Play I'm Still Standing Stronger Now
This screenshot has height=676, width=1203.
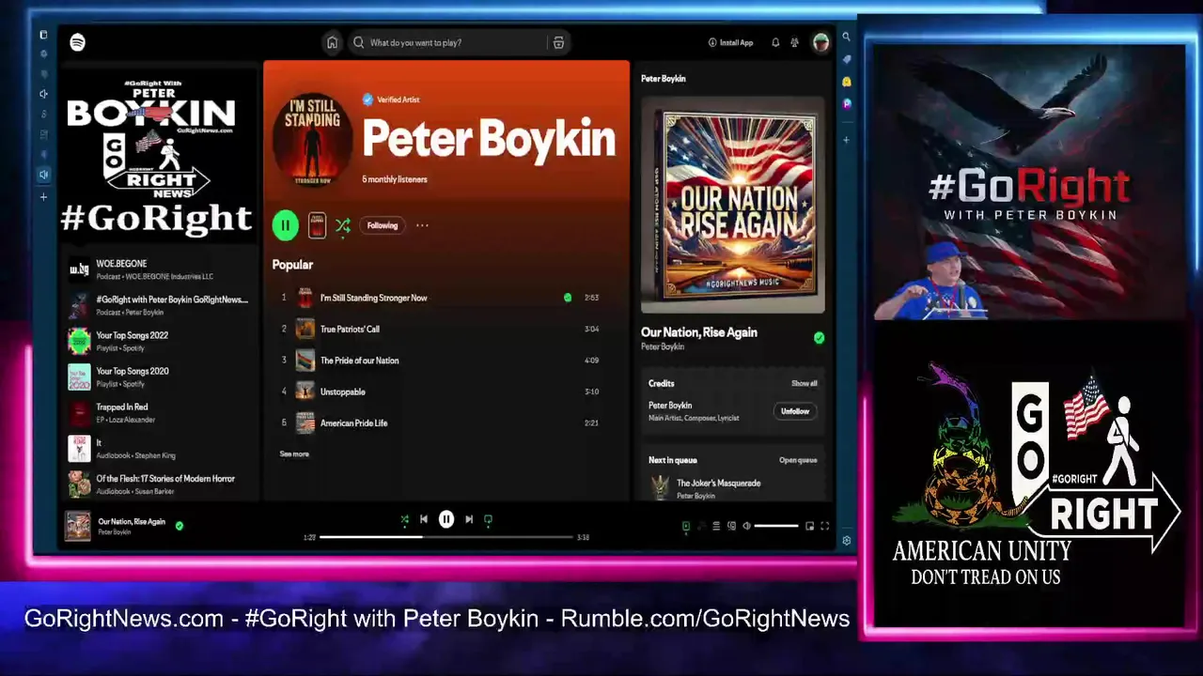pyautogui.click(x=373, y=298)
